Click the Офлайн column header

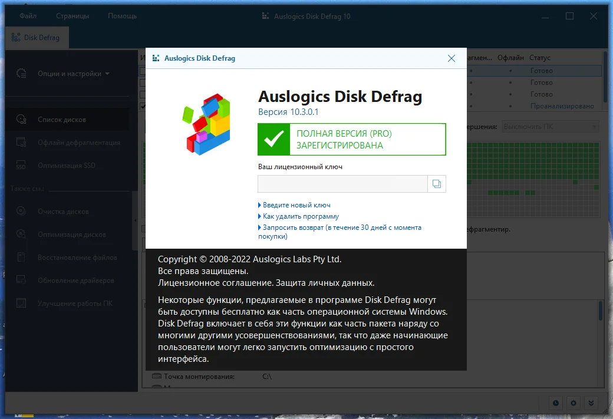click(x=510, y=58)
